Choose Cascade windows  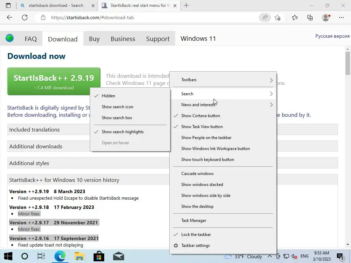(223, 174)
